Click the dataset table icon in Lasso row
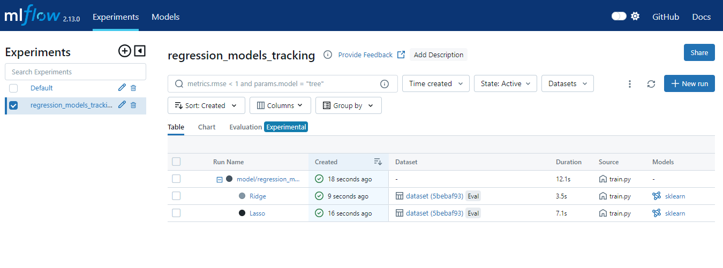The width and height of the screenshot is (723, 268). pyautogui.click(x=400, y=213)
